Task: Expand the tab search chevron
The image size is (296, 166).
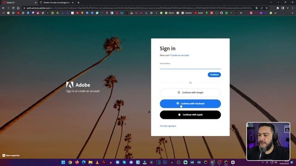Action: click(271, 2)
